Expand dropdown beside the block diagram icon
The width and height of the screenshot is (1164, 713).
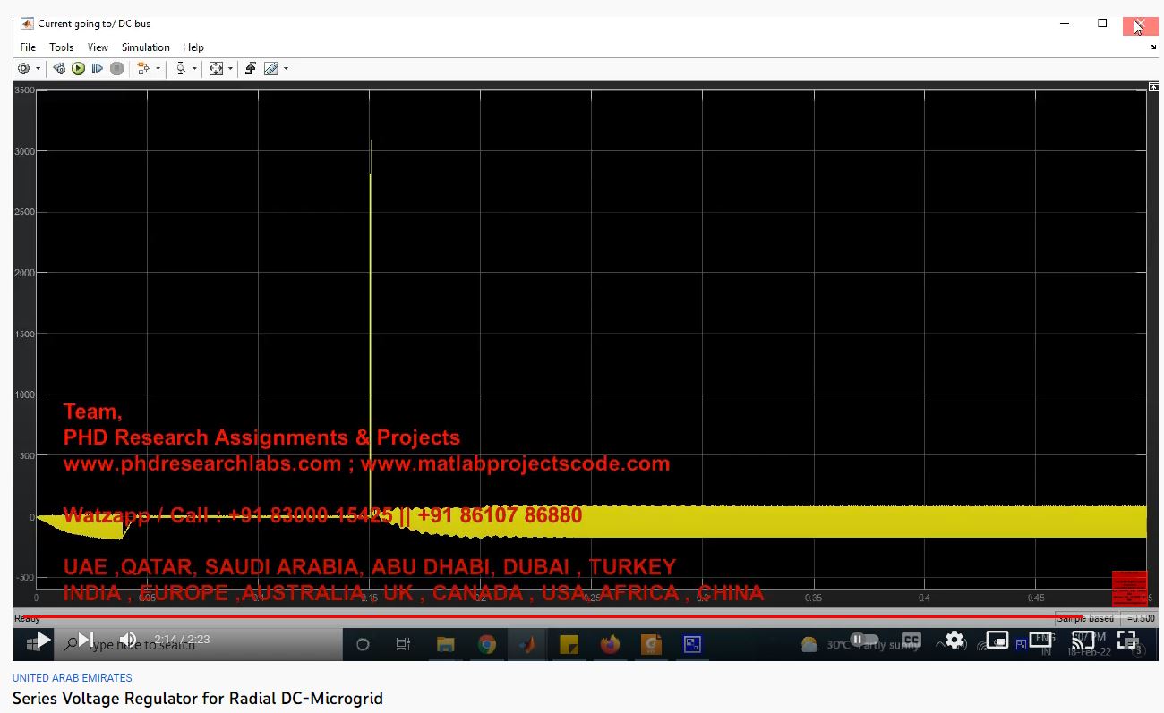tap(158, 69)
